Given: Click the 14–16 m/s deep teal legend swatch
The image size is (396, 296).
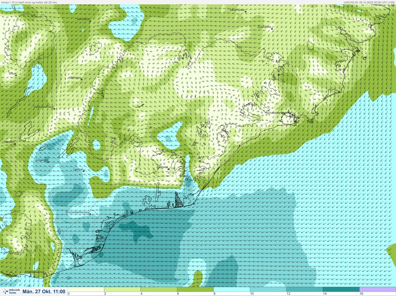Looking at the screenshot, I should click(342, 290).
